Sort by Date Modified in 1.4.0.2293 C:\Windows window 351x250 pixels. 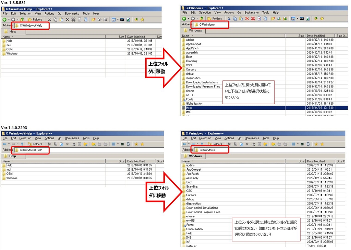click(320, 161)
